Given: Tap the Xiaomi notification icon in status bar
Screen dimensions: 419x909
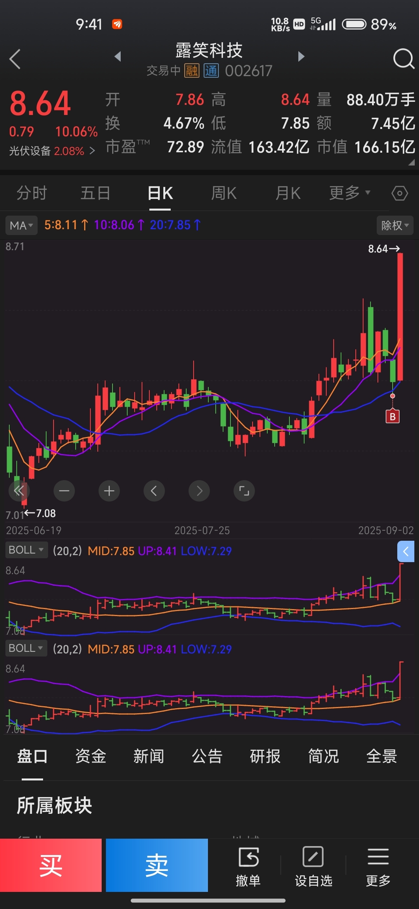Looking at the screenshot, I should coord(117,24).
